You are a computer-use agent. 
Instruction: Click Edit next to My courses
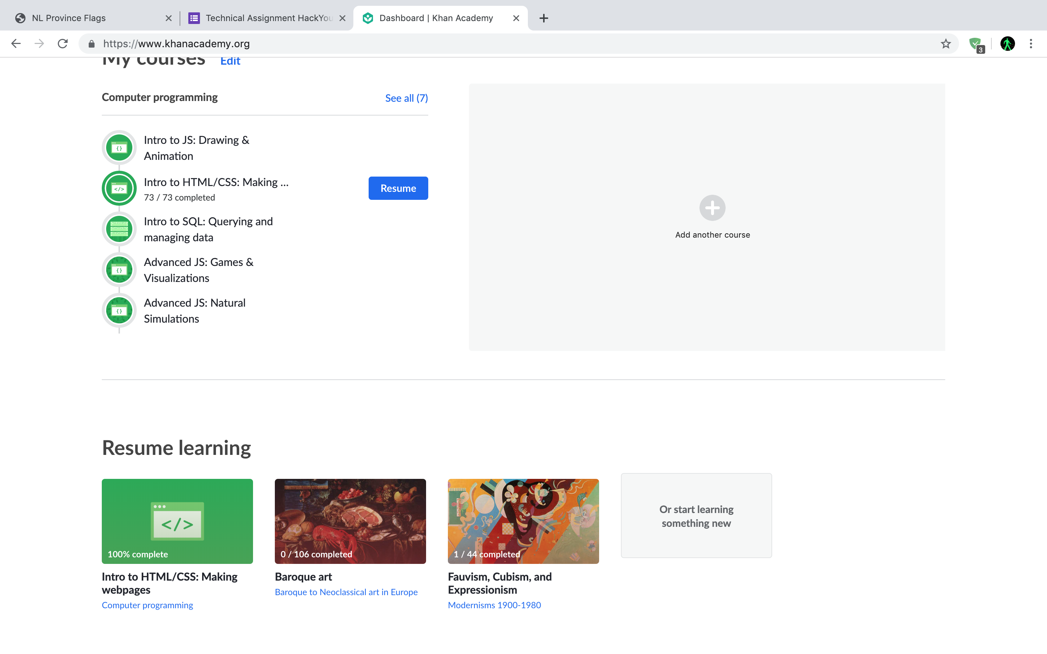[230, 61]
